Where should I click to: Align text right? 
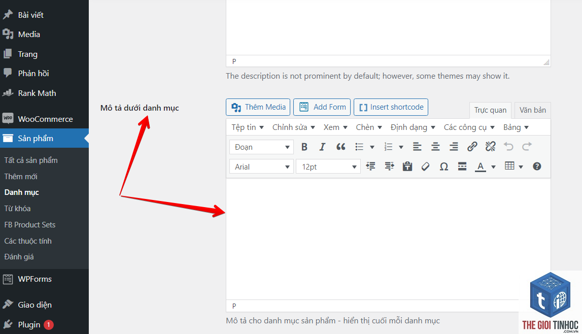tap(454, 147)
